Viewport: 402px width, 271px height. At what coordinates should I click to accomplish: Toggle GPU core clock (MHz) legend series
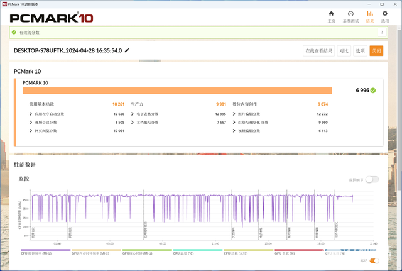[147, 252]
